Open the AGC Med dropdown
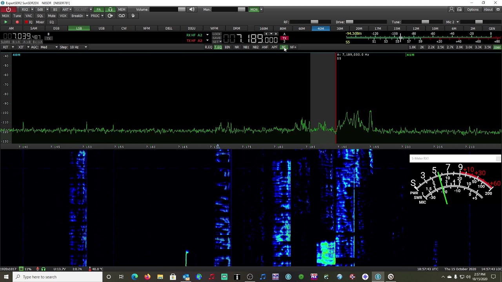Viewport: 502px width, 282px height. pyautogui.click(x=49, y=47)
